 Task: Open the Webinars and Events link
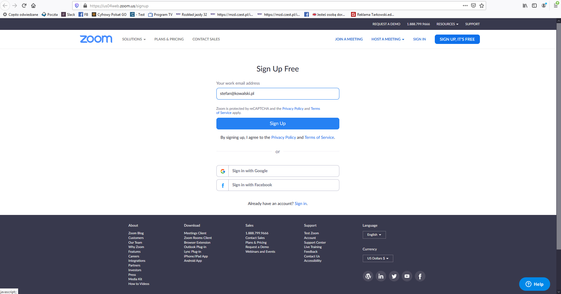[260, 252]
